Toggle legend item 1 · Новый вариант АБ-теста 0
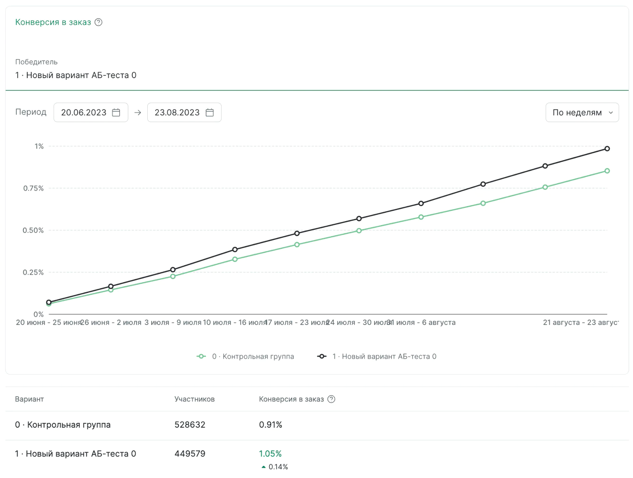The height and width of the screenshot is (478, 633). point(376,356)
